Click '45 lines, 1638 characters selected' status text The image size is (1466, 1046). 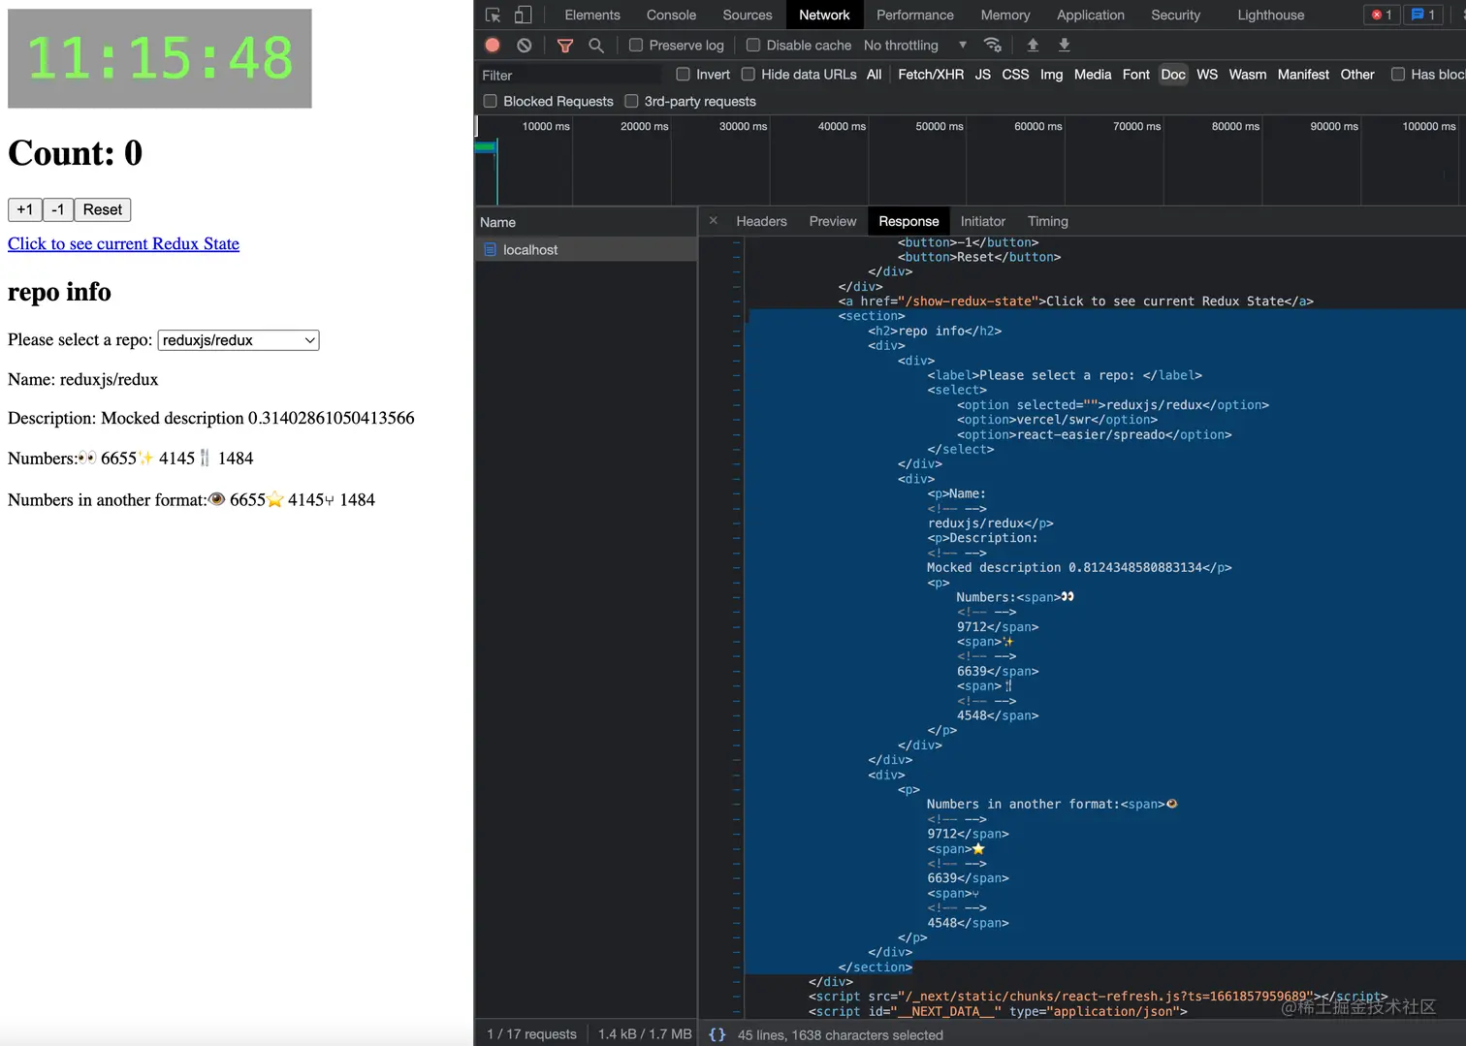840,1035
